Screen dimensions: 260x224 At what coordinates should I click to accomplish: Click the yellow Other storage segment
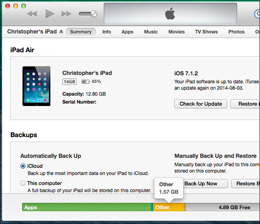click(x=169, y=207)
